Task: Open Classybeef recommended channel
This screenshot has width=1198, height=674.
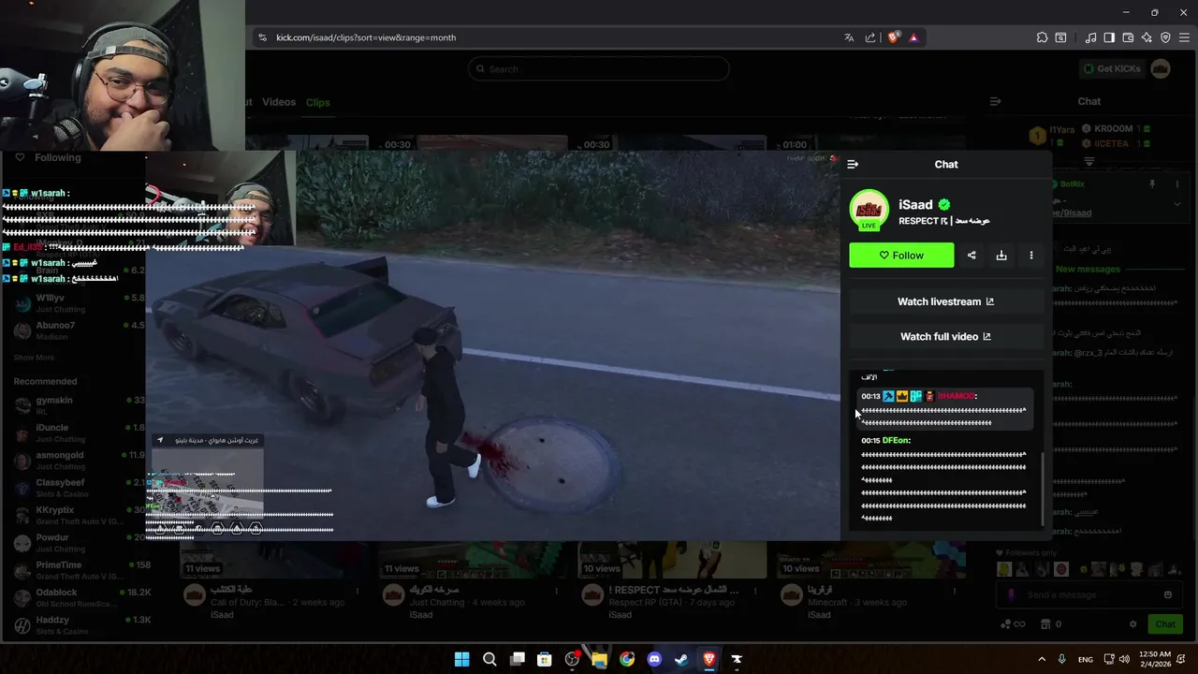Action: tap(79, 488)
